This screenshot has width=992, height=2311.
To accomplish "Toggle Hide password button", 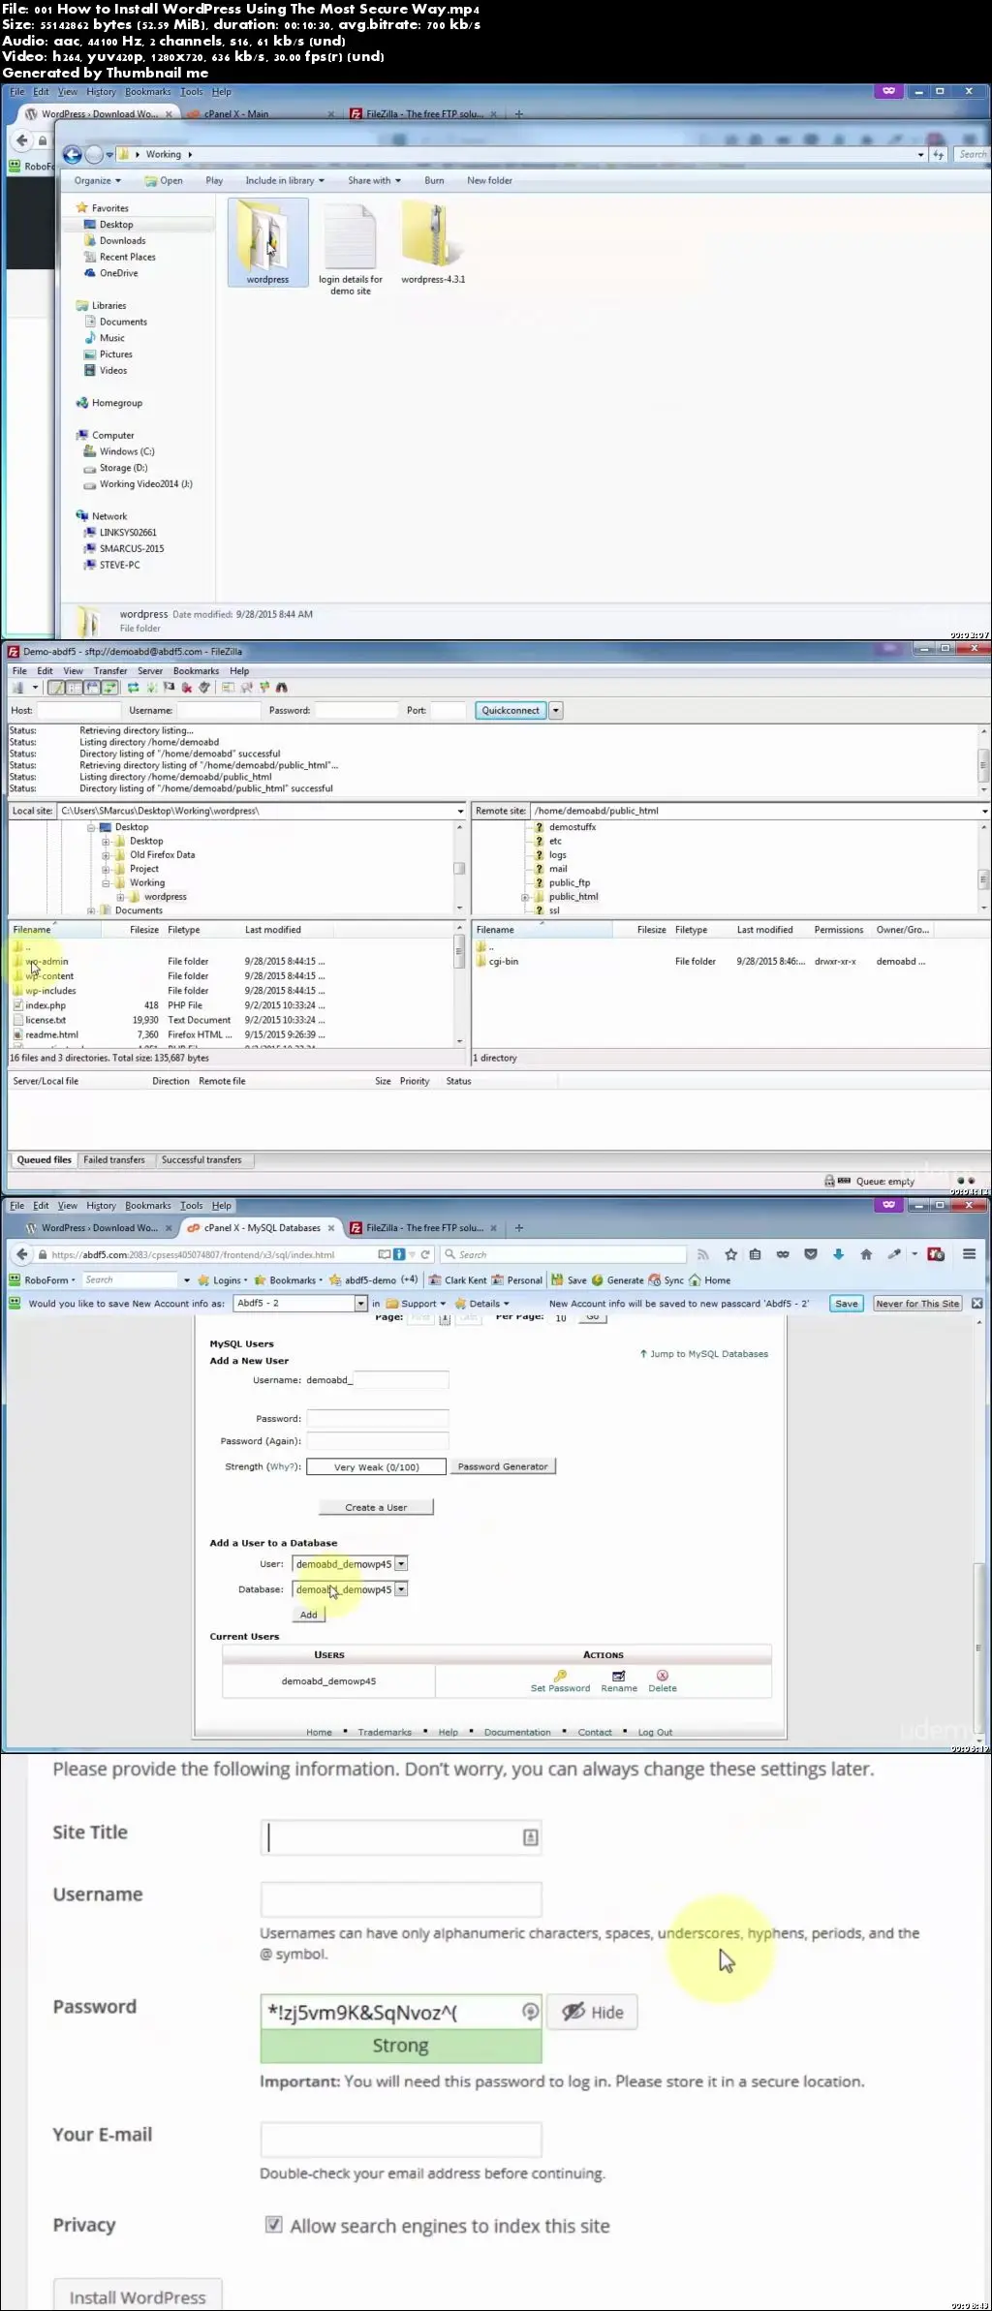I will (593, 2012).
